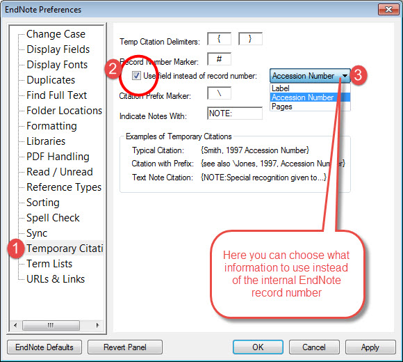The width and height of the screenshot is (403, 362).
Task: Click the sidebar scroll right arrow
Action: (97, 325)
